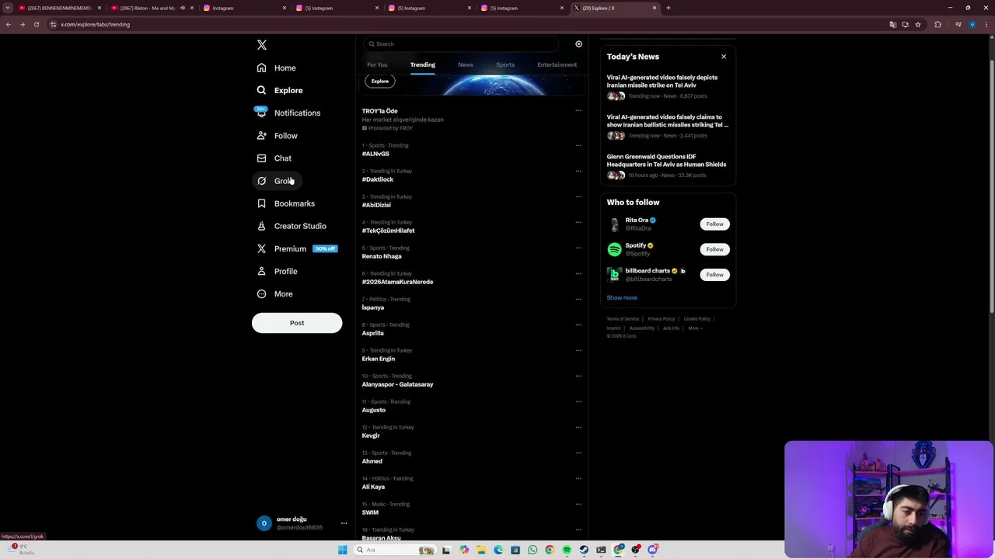Screen dimensions: 995x559
Task: Click the Explore pill button on banner
Action: [x=380, y=81]
